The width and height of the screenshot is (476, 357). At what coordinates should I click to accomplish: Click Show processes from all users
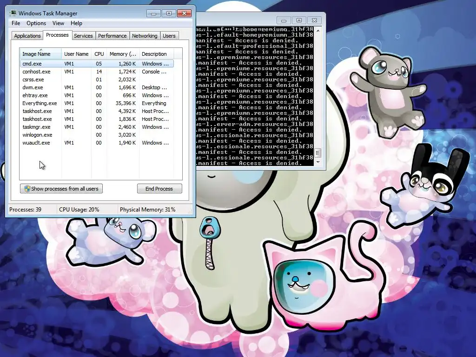coord(61,189)
